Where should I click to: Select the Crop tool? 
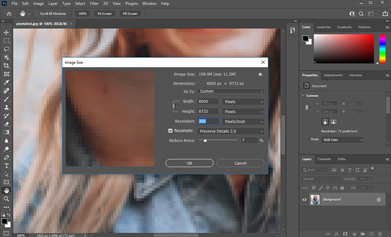7,65
